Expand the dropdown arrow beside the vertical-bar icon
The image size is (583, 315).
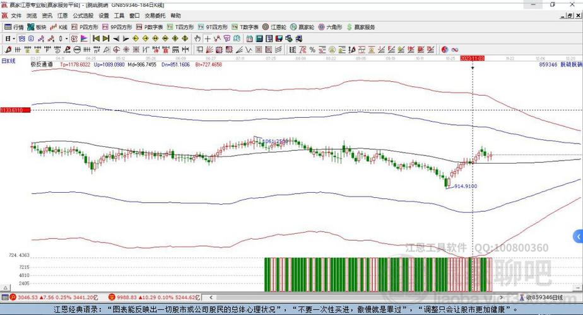click(x=66, y=38)
